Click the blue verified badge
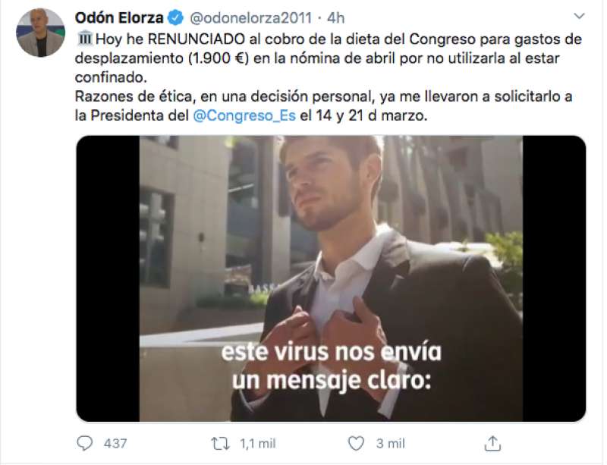Viewport: 607px width, 465px height. pos(176,17)
